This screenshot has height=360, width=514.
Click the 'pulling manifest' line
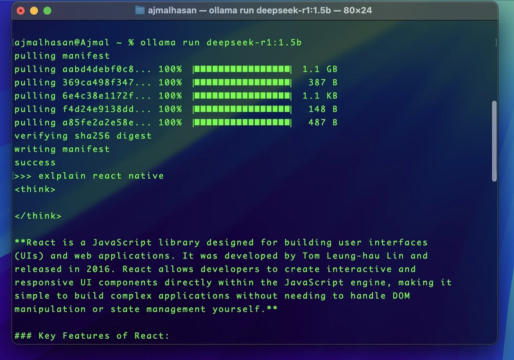pyautogui.click(x=62, y=56)
